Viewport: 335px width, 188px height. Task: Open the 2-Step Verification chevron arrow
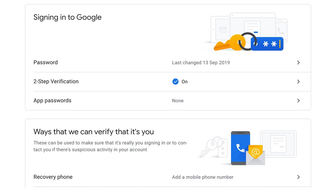pos(298,82)
